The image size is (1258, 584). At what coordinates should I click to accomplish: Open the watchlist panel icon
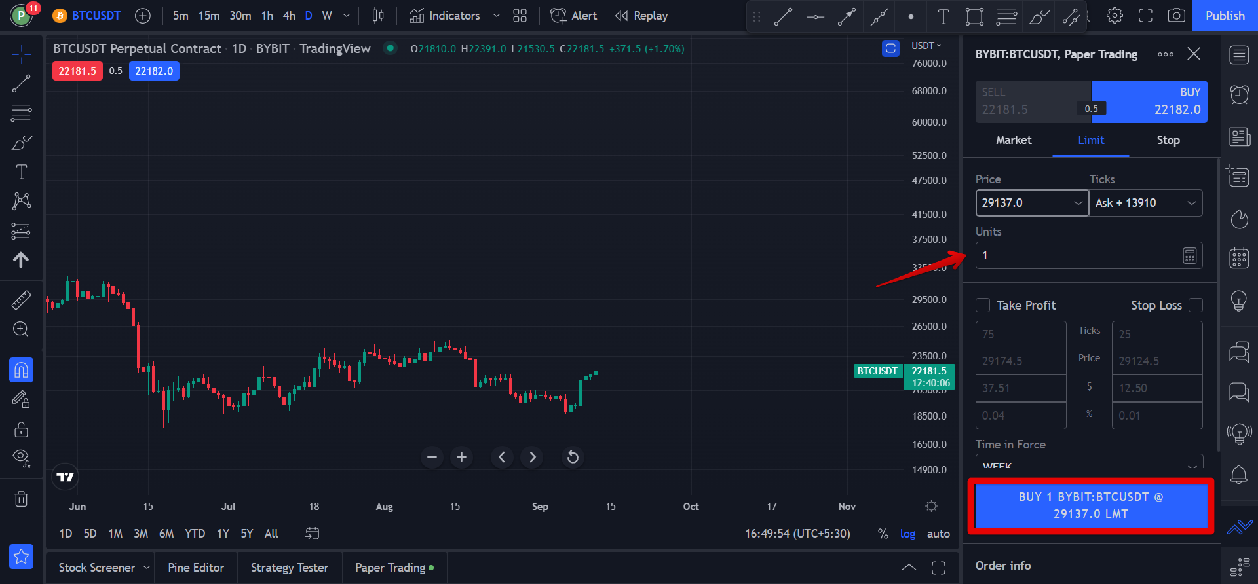pyautogui.click(x=1239, y=55)
